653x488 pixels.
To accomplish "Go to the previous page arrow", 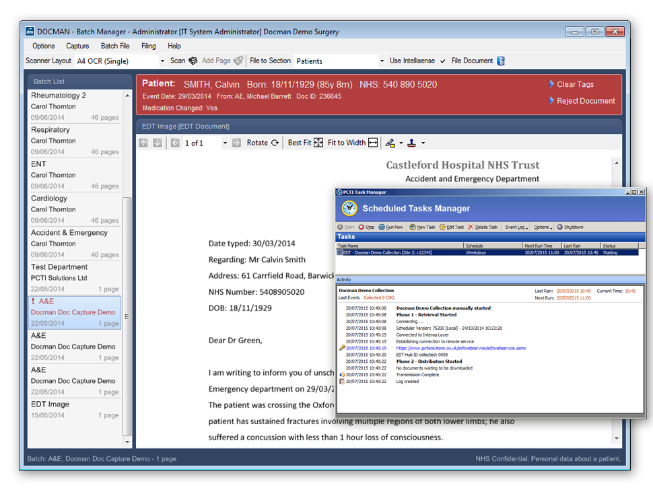I will (x=175, y=143).
